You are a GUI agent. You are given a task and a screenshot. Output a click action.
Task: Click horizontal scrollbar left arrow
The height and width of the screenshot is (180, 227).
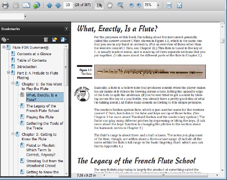tap(104, 175)
